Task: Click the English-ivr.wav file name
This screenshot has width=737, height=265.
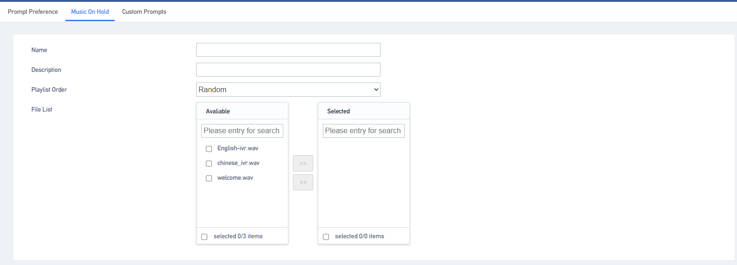Action: pyautogui.click(x=238, y=148)
